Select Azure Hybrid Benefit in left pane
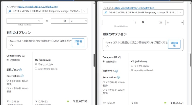The image size is (192, 105). [x=36, y=69]
